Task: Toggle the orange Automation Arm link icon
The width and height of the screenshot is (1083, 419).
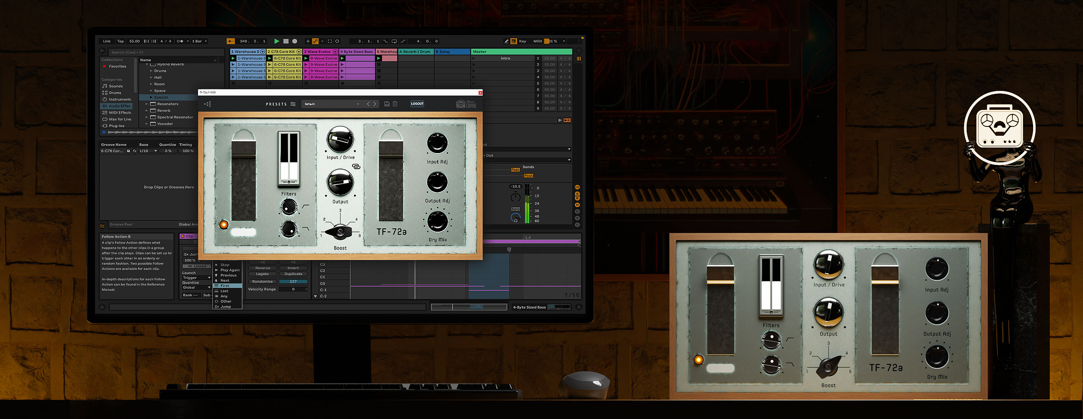Action: point(315,41)
